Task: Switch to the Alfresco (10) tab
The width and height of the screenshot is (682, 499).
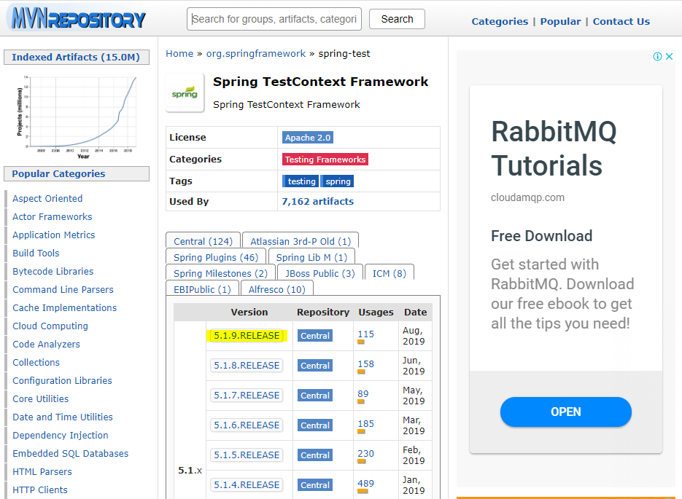Action: (277, 289)
